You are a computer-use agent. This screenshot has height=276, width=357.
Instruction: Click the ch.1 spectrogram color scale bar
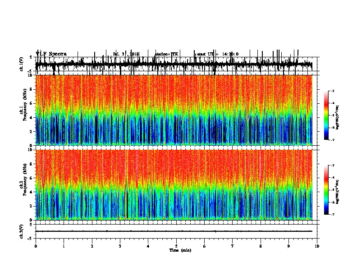pos(326,115)
